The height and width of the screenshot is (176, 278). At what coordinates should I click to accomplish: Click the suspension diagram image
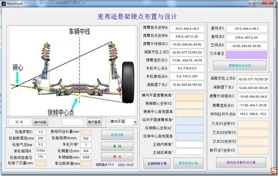coord(72,71)
